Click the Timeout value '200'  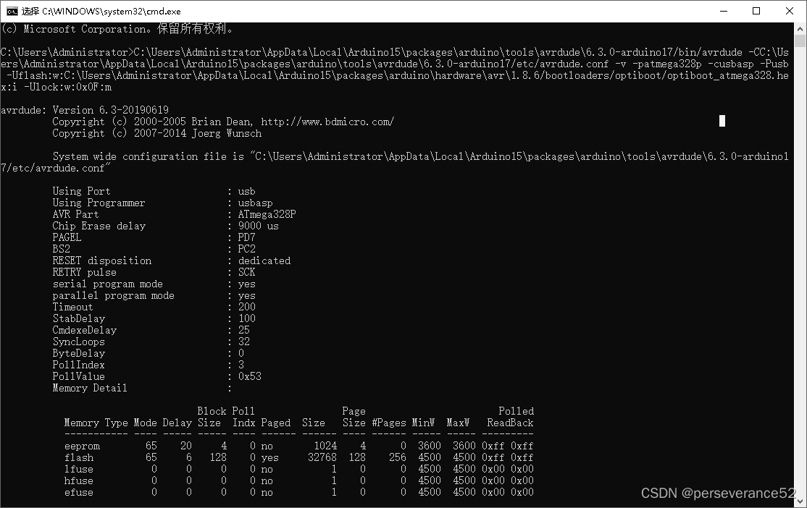[x=246, y=307]
